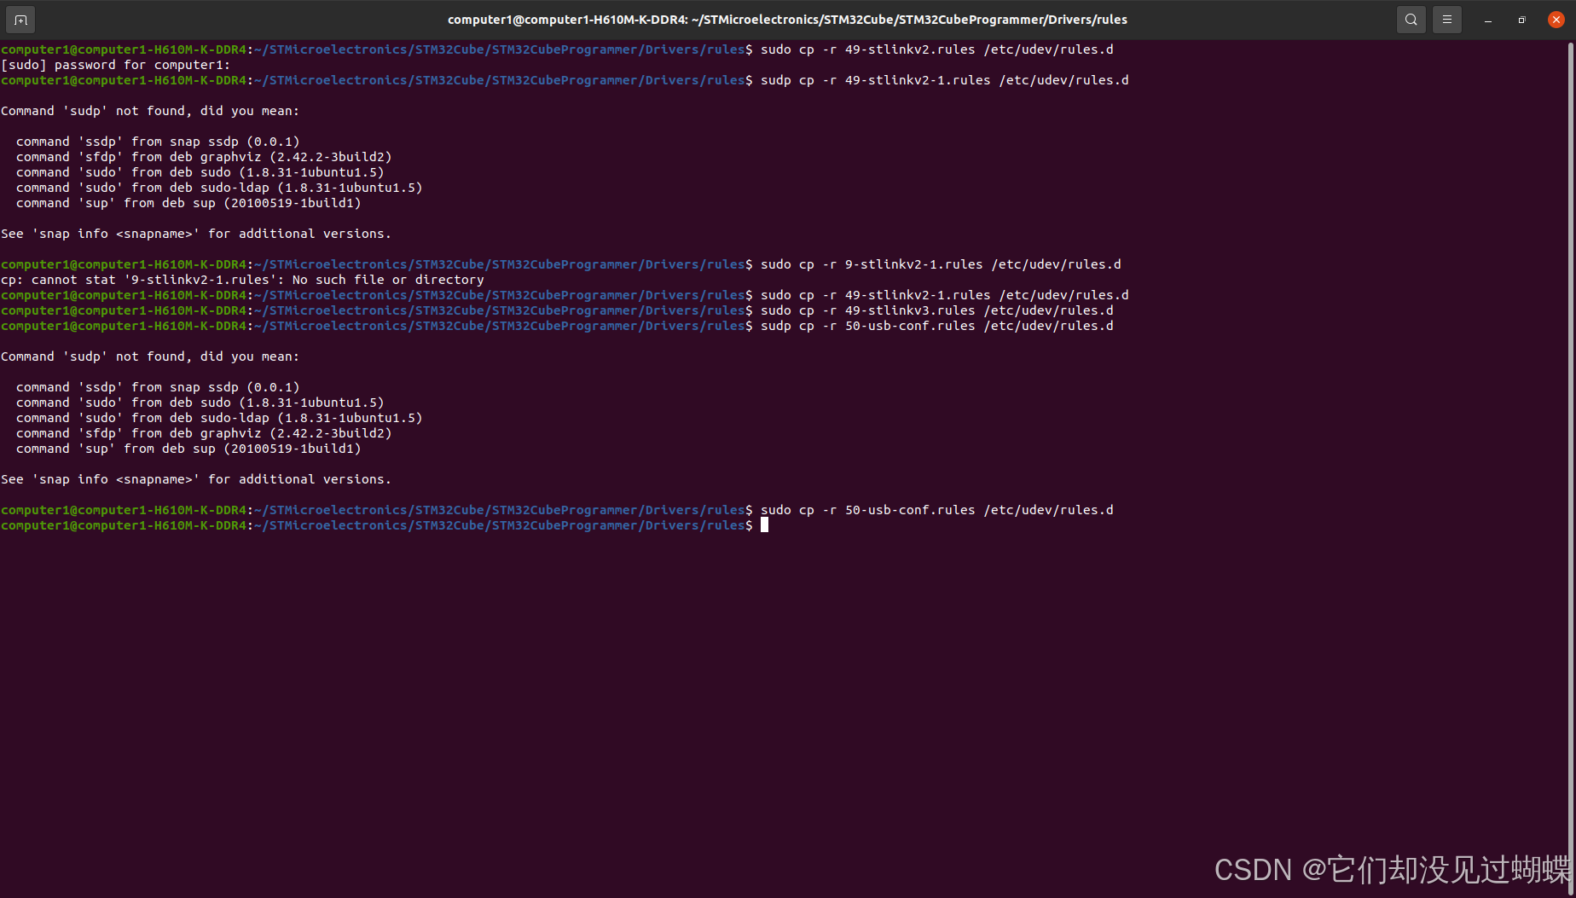Click the orange close icon
This screenshot has width=1576, height=898.
click(1556, 19)
